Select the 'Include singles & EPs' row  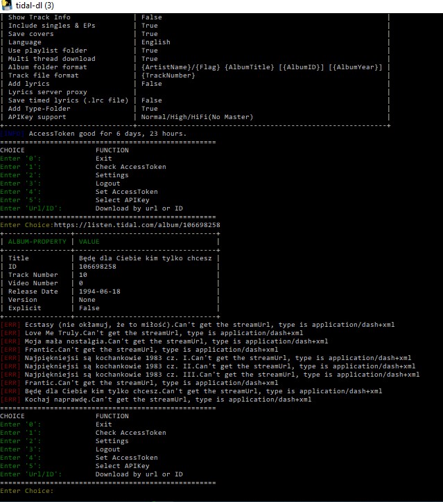pyautogui.click(x=195, y=26)
